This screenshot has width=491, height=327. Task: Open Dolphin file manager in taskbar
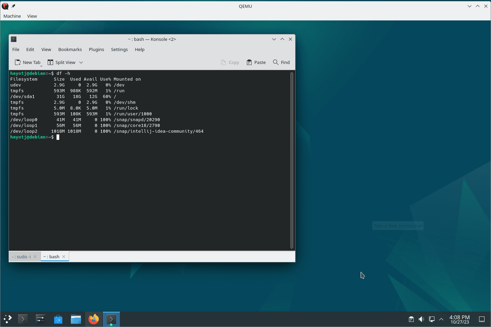(x=76, y=319)
